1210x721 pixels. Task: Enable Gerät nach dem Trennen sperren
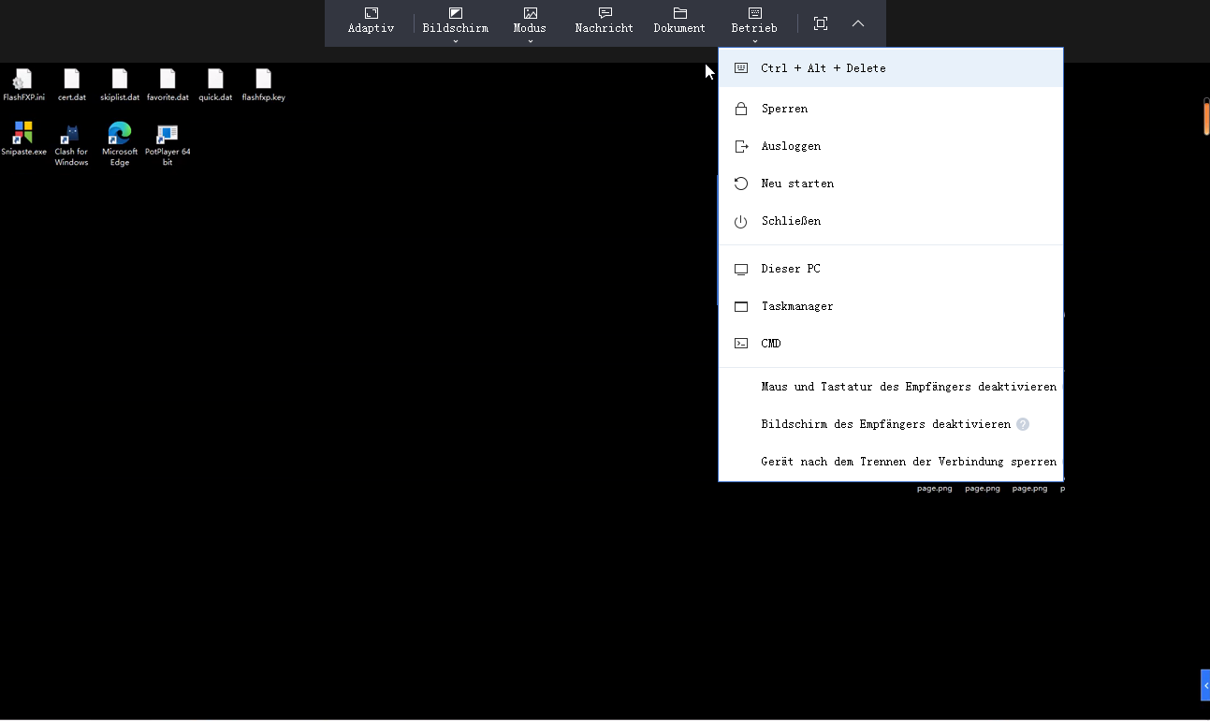click(908, 462)
